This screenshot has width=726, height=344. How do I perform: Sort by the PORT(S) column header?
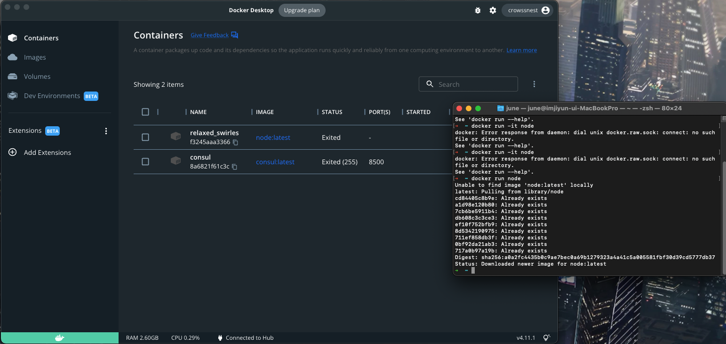380,112
